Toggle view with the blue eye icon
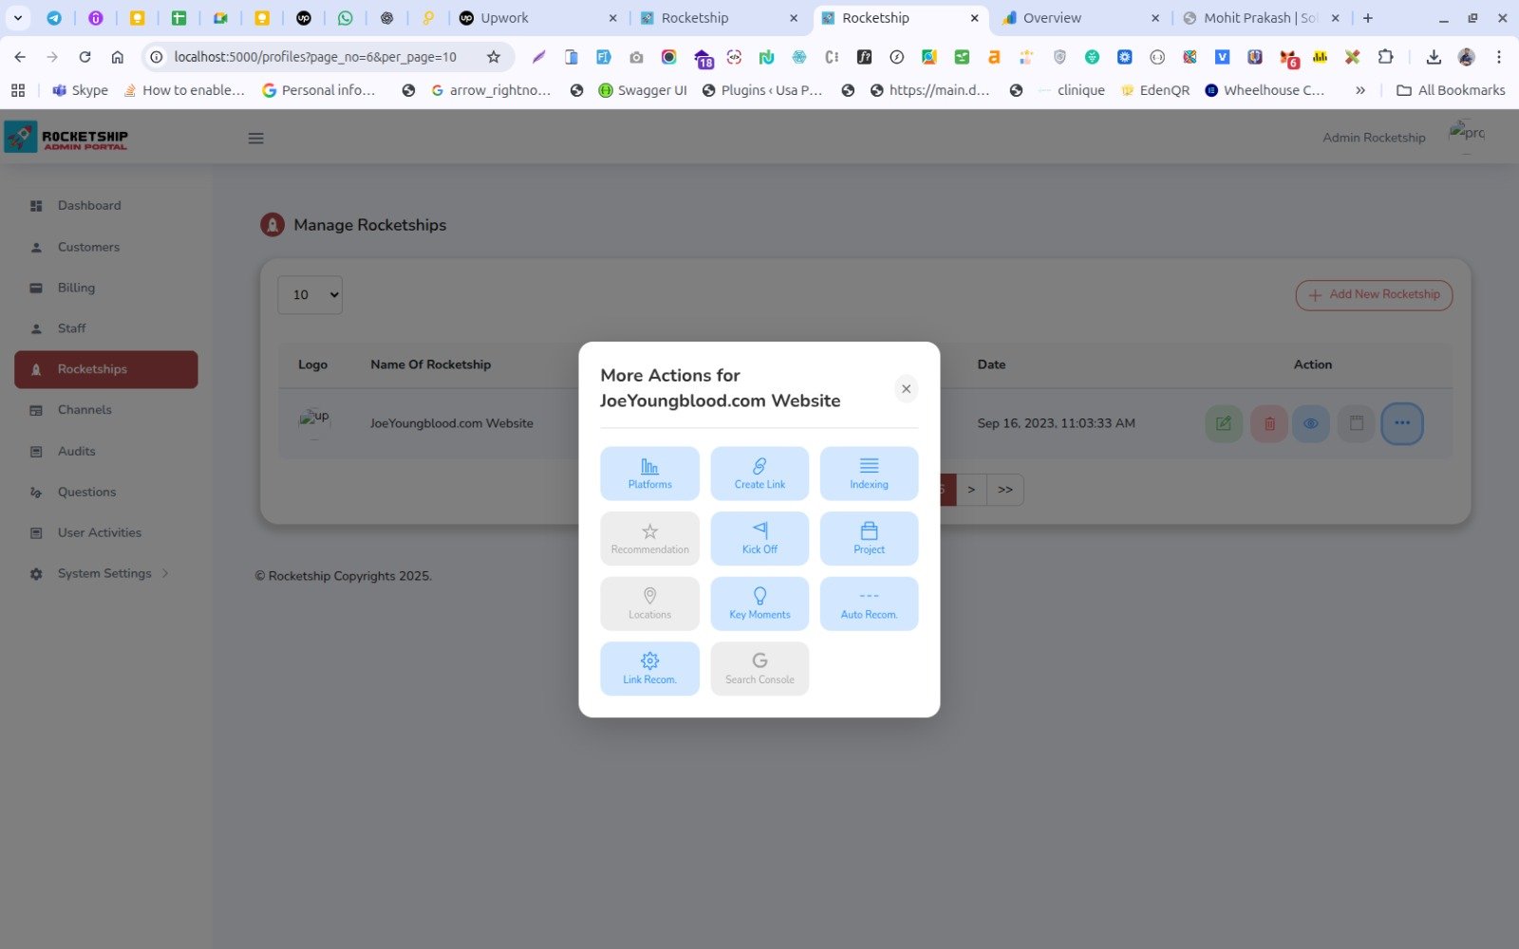This screenshot has width=1519, height=949. tap(1310, 423)
